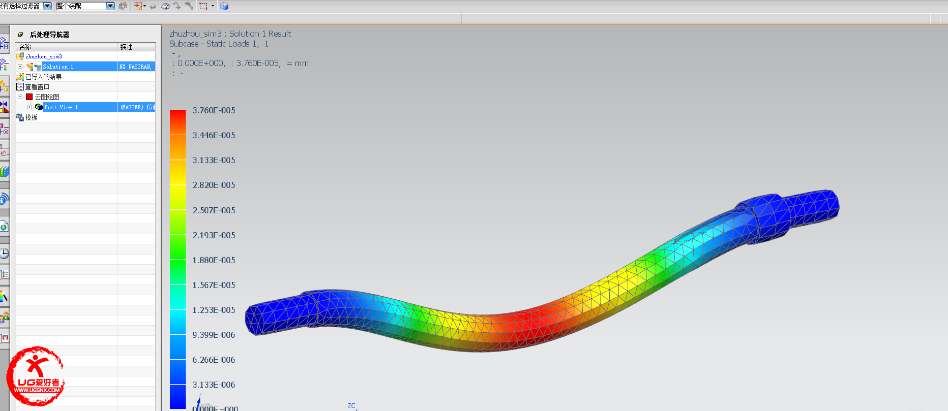Viewport: 948px width, 411px height.
Task: Open the reuse library books sidebar tab
Action: 4,172
